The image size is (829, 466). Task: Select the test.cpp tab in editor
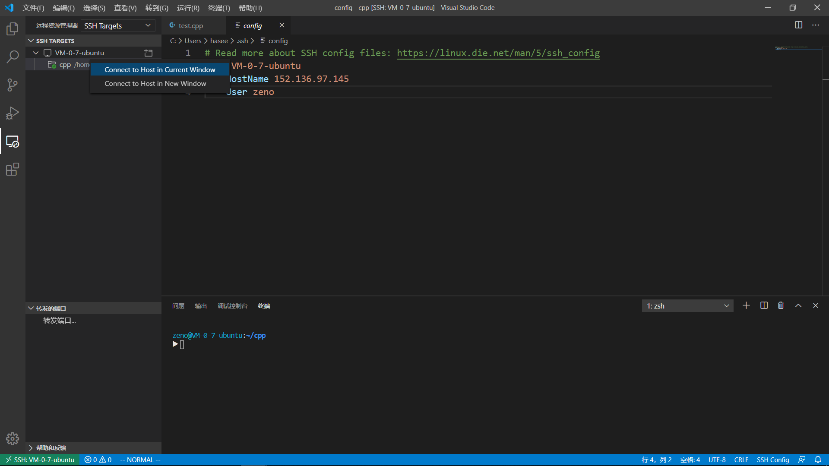[x=191, y=25]
